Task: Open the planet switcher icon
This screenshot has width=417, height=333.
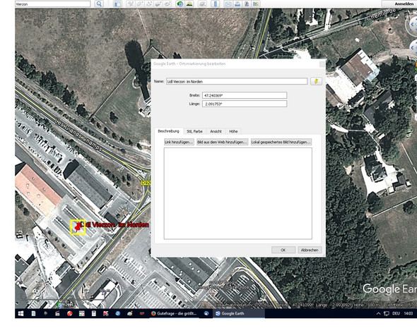Action: pyautogui.click(x=202, y=4)
